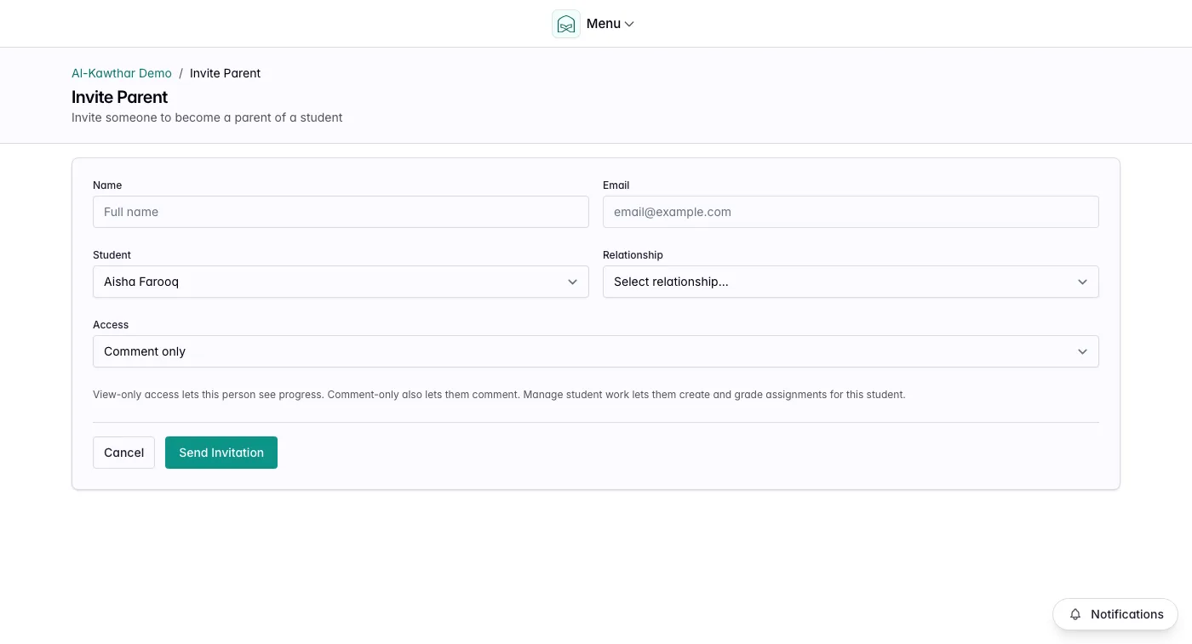The image size is (1192, 644).
Task: Open the Select relationship dropdown
Action: (851, 282)
